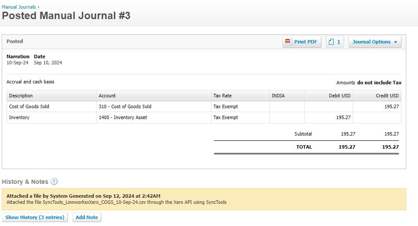Viewport: 418px width, 226px height.
Task: Click the red PDF icon
Action: coord(288,42)
